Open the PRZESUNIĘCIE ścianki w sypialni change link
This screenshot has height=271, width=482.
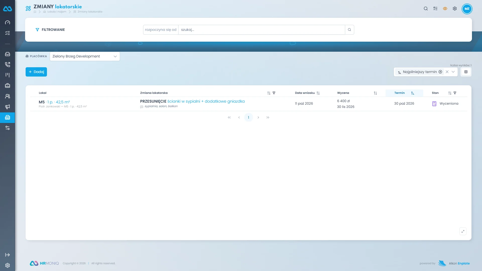pyautogui.click(x=192, y=101)
